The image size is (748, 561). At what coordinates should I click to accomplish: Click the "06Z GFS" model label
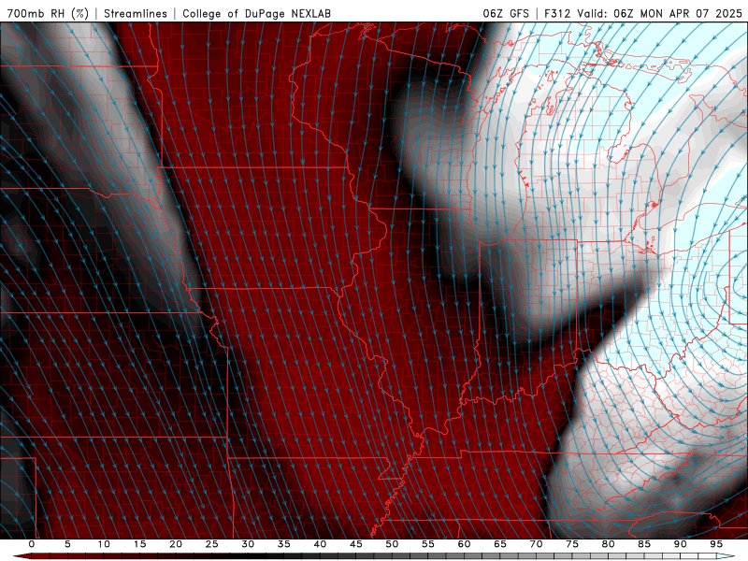[x=506, y=13]
